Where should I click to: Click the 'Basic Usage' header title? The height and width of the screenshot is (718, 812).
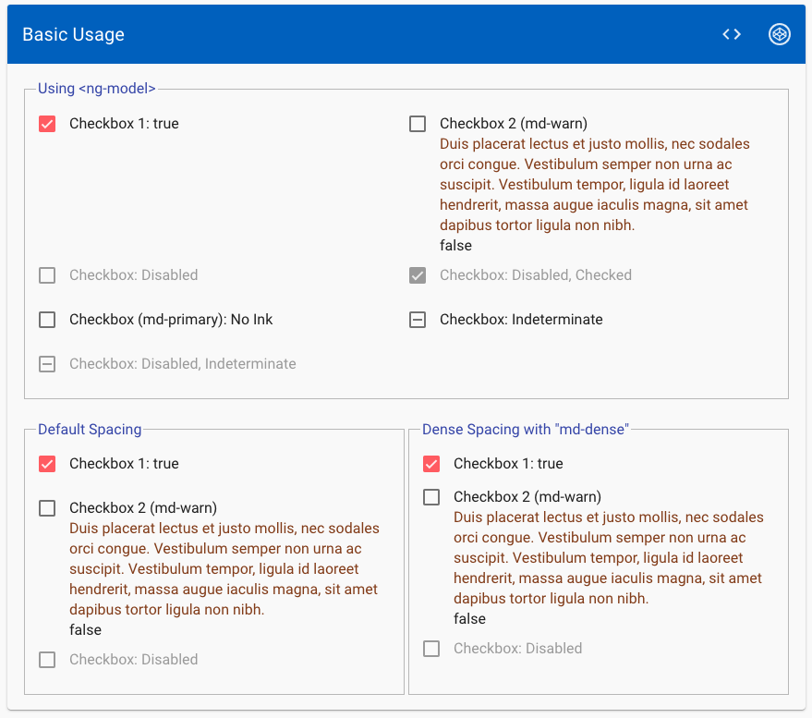[73, 35]
